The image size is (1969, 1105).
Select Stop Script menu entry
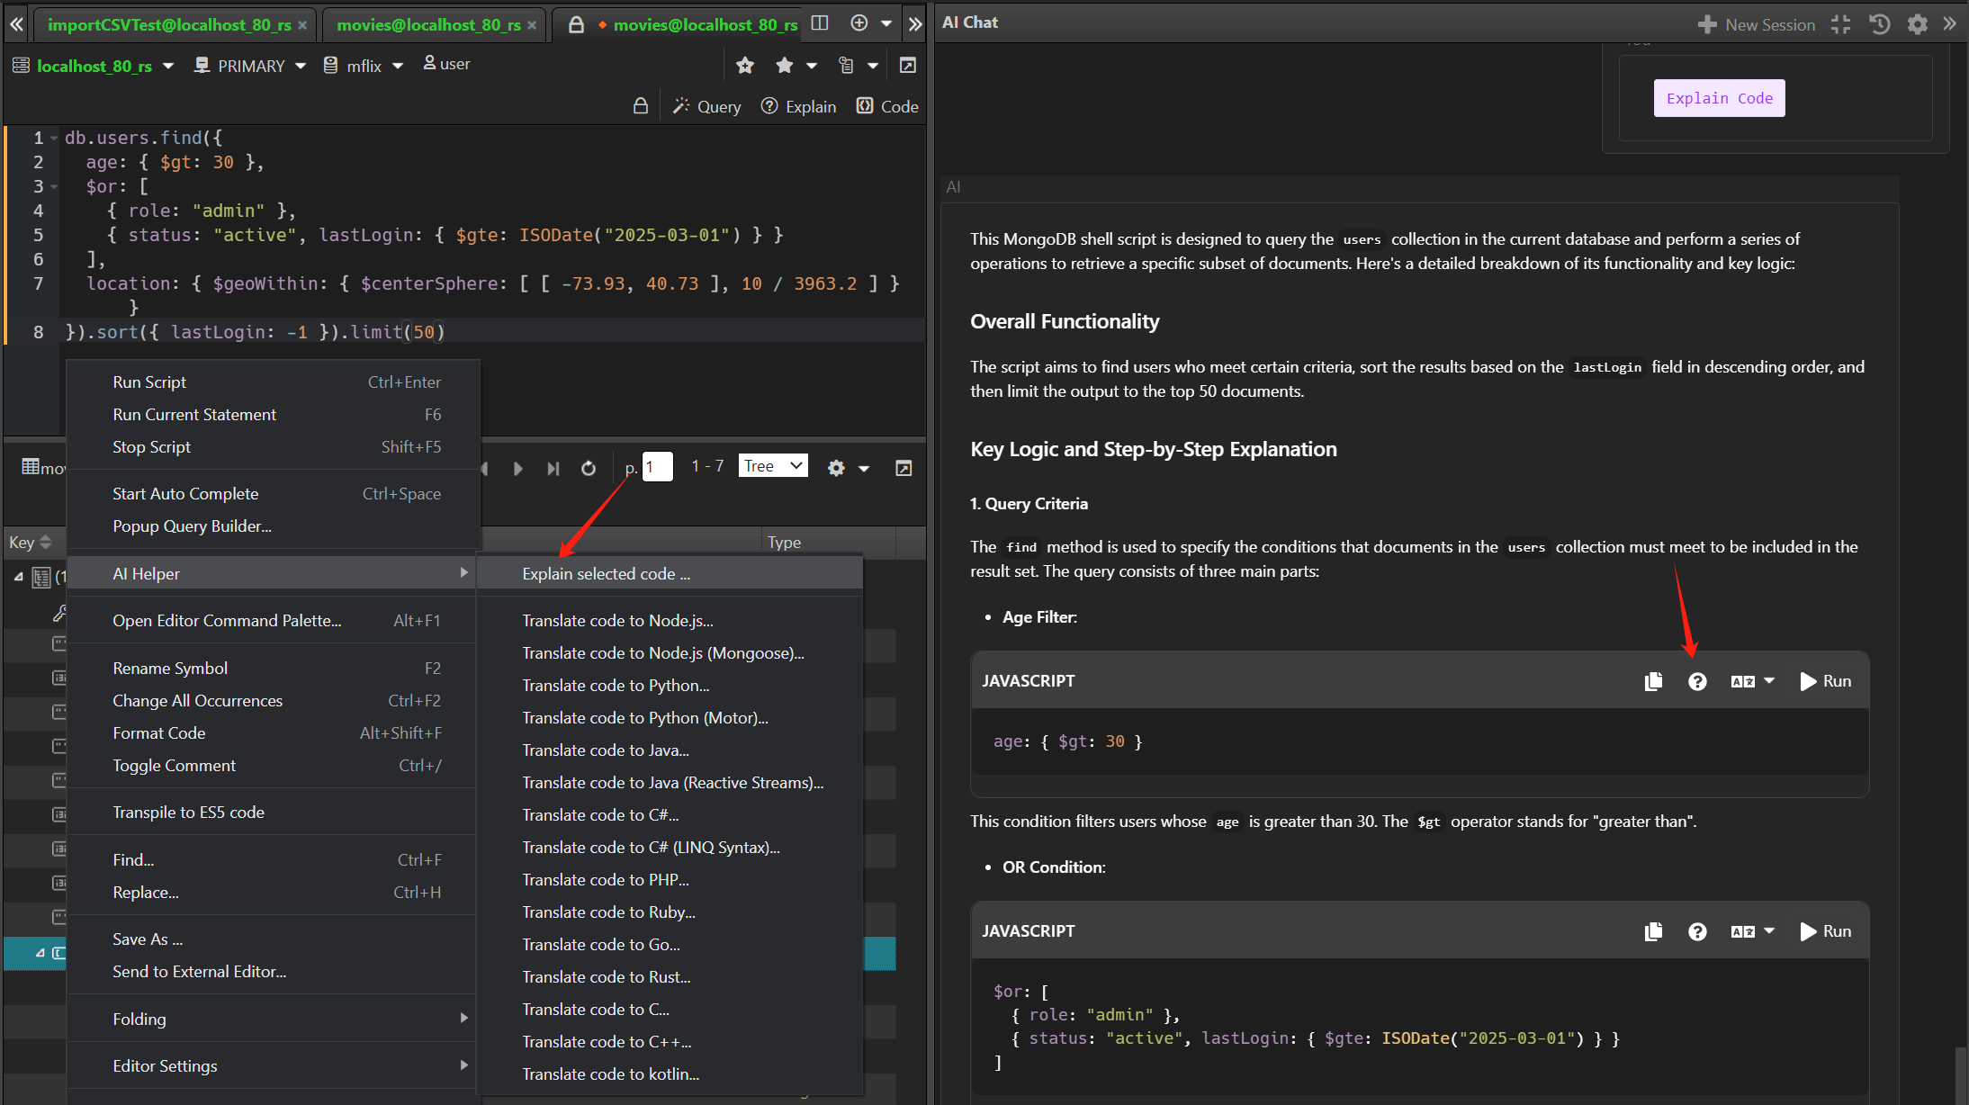pyautogui.click(x=274, y=446)
